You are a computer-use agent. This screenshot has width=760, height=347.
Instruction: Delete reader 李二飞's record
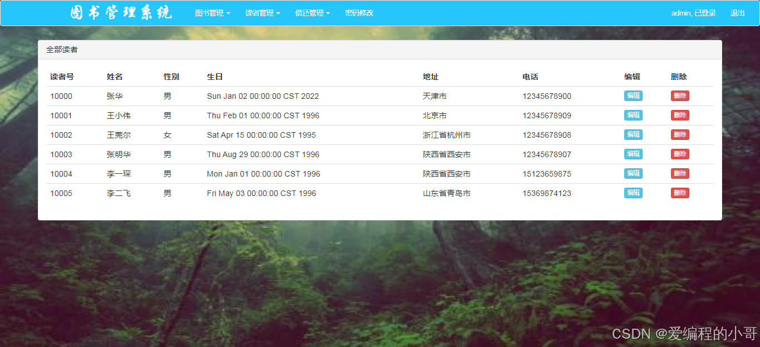pyautogui.click(x=679, y=193)
